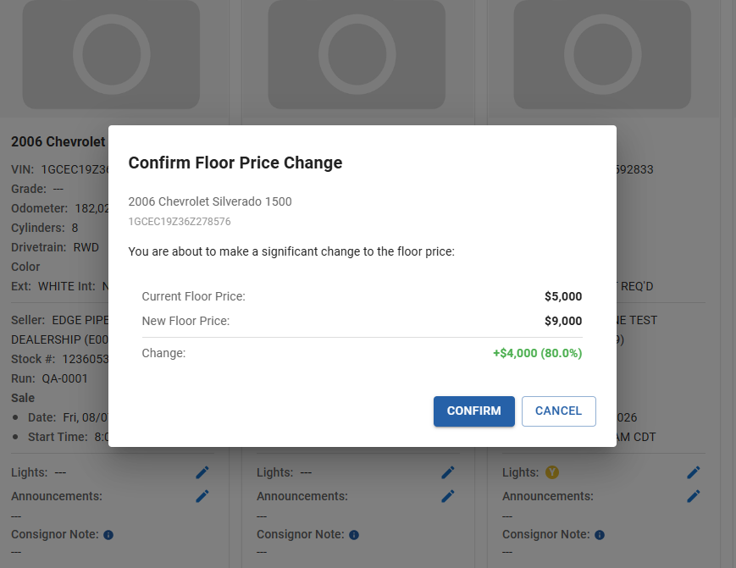Confirm the floor price change
The image size is (736, 568).
pyautogui.click(x=473, y=411)
